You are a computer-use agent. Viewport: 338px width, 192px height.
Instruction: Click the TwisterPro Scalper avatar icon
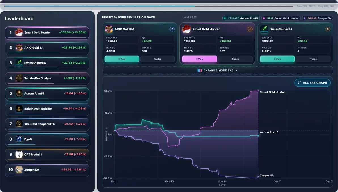19,78
